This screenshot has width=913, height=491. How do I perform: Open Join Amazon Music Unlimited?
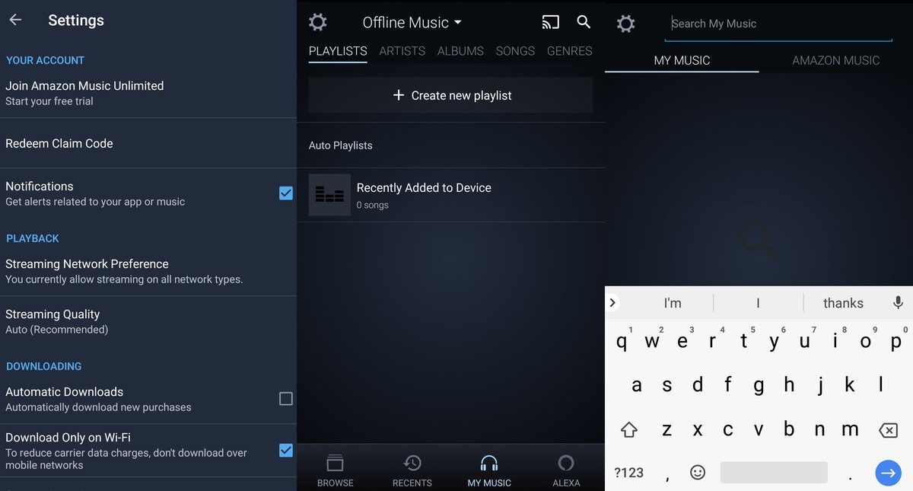point(148,93)
